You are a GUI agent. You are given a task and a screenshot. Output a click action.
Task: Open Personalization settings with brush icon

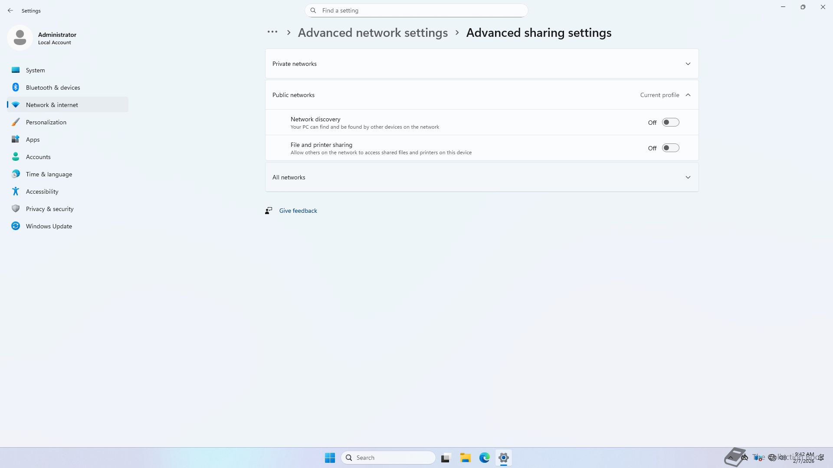(x=46, y=122)
